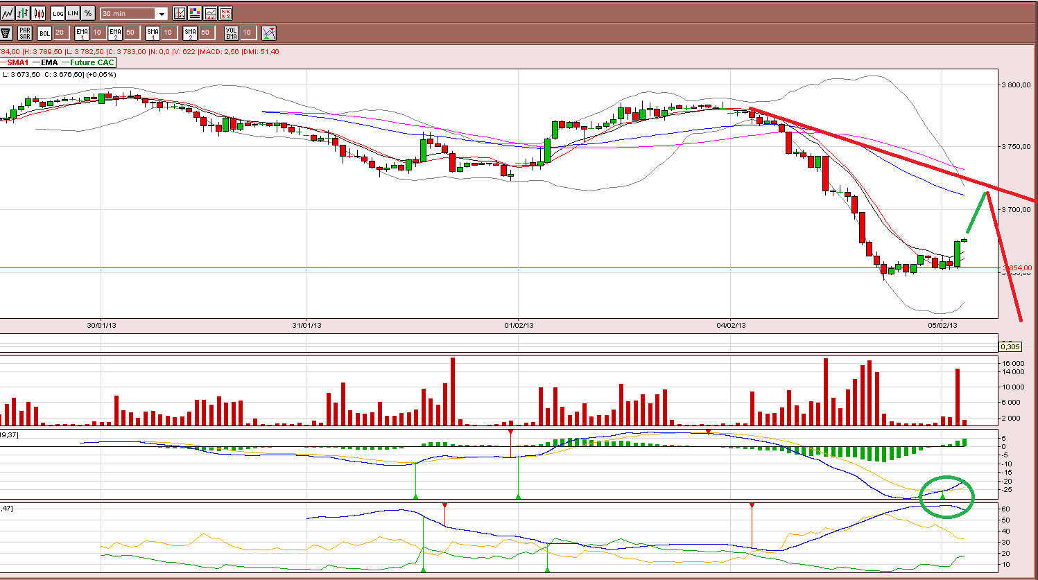Click the (+0,05%) change readout

pos(101,74)
